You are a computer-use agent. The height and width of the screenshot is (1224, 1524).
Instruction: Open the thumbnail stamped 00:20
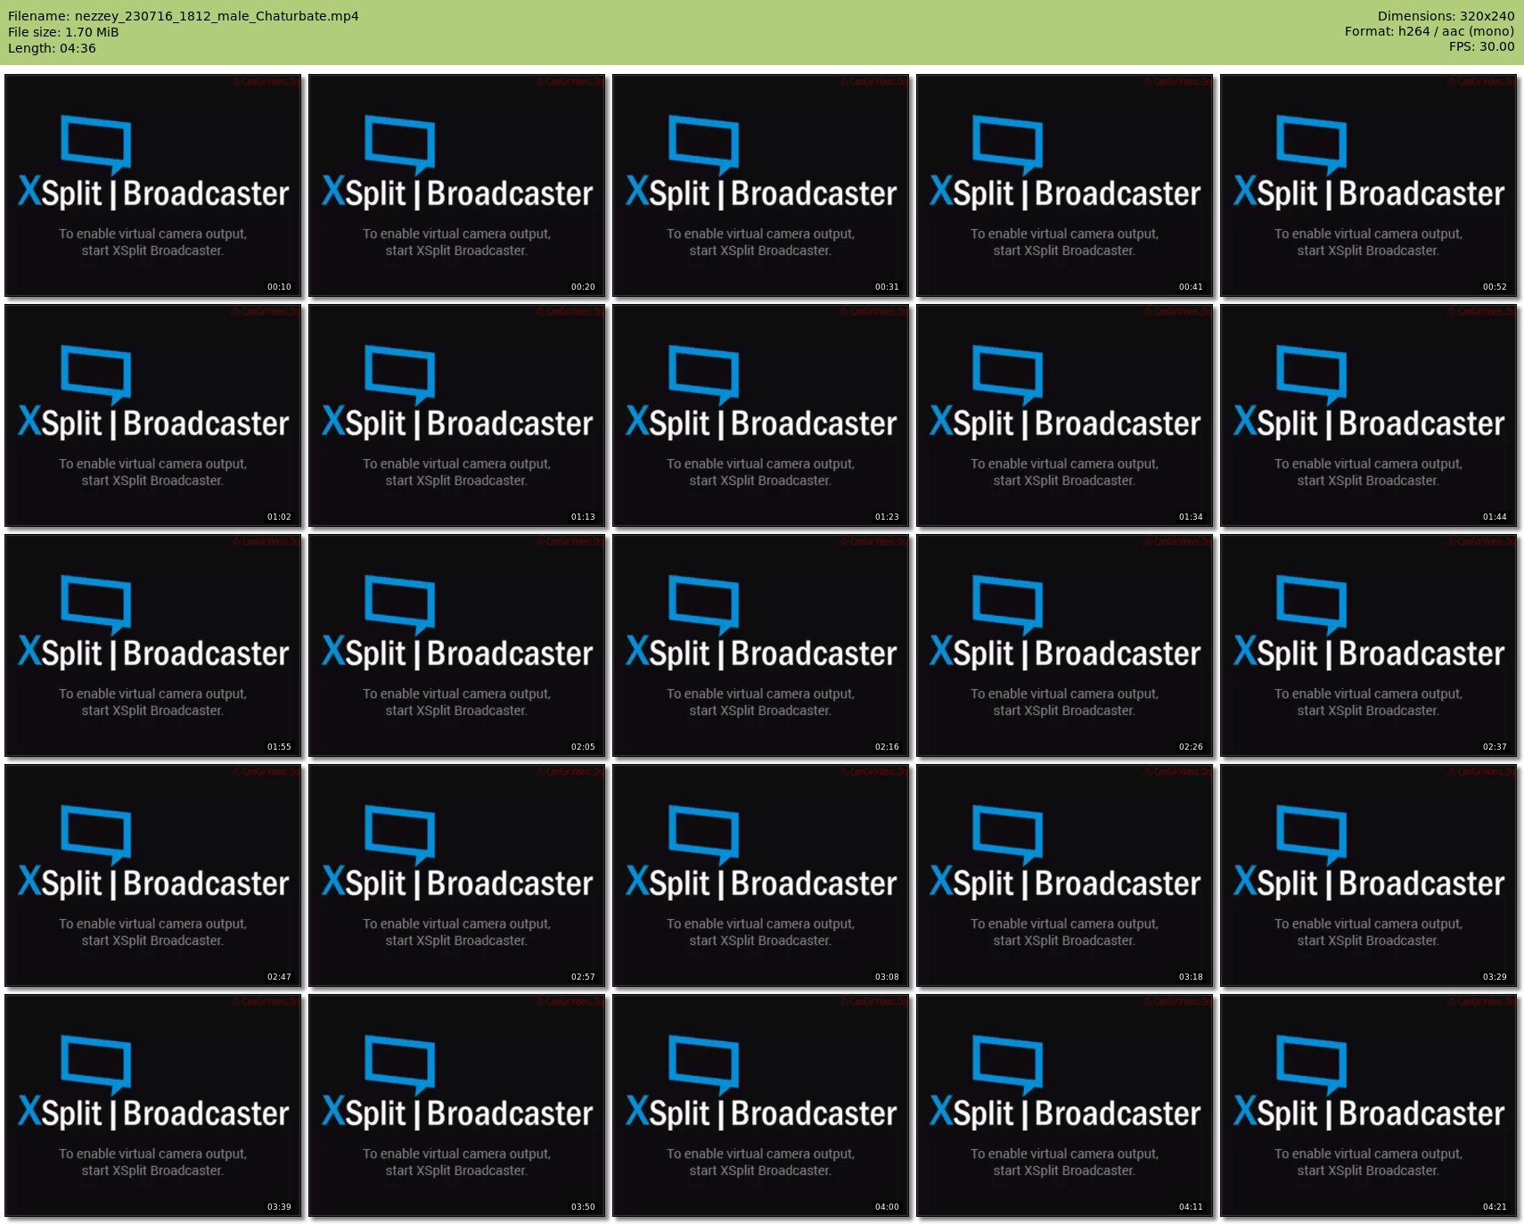tap(457, 185)
